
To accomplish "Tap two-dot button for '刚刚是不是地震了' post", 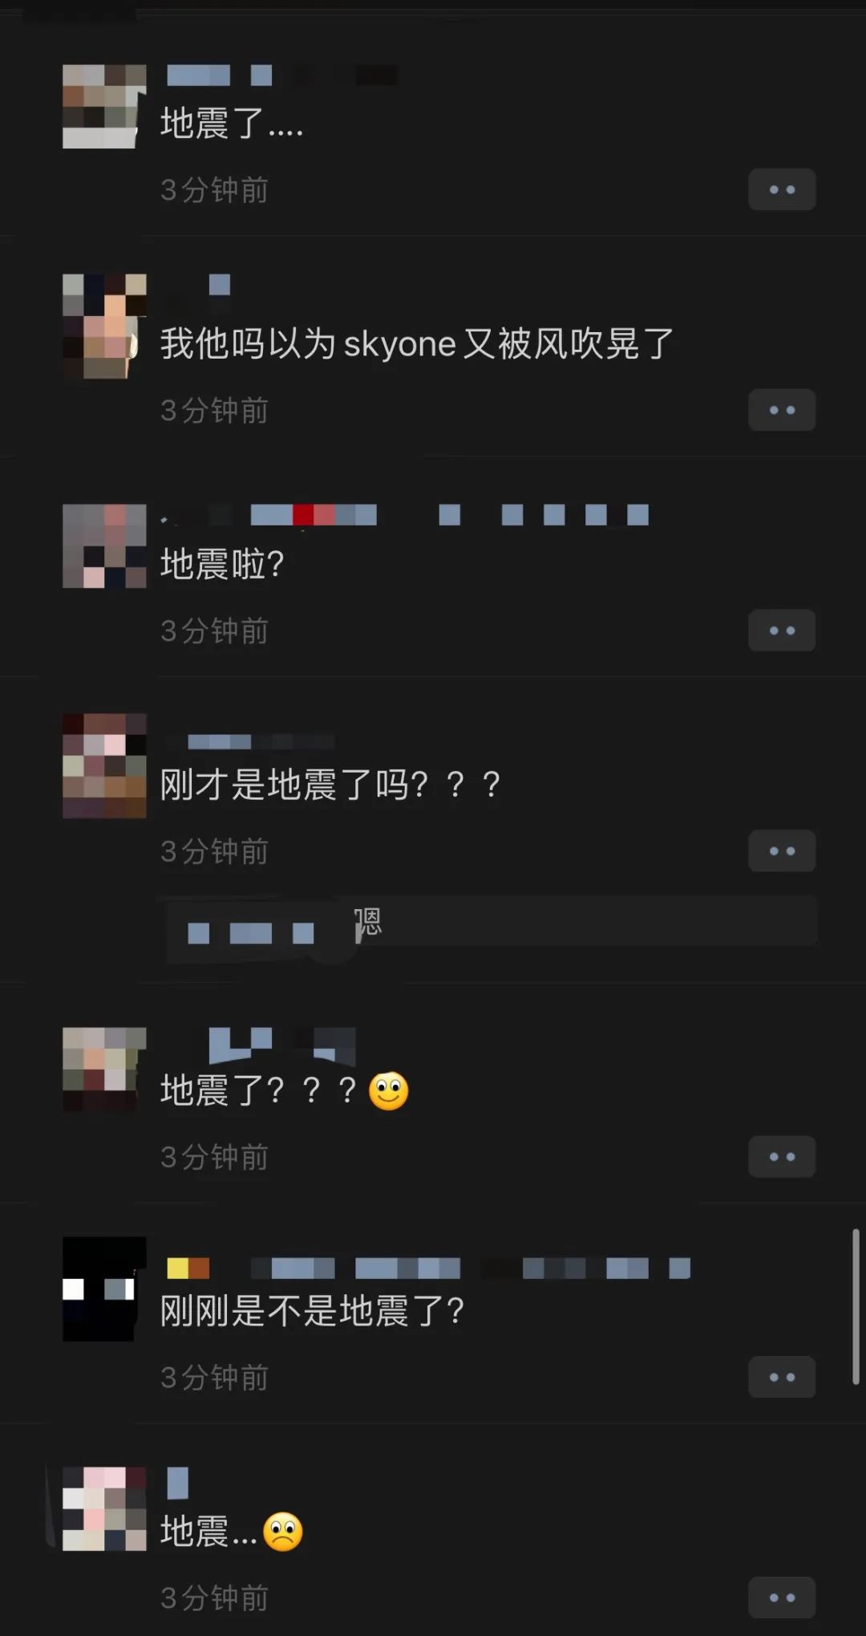I will click(x=782, y=1377).
